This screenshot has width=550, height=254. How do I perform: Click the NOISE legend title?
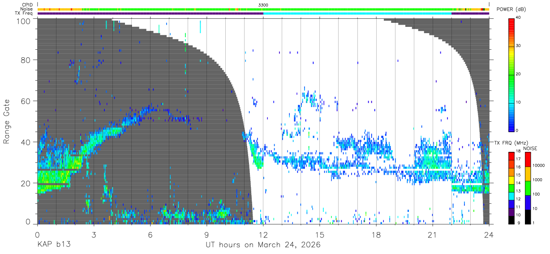(x=530, y=148)
